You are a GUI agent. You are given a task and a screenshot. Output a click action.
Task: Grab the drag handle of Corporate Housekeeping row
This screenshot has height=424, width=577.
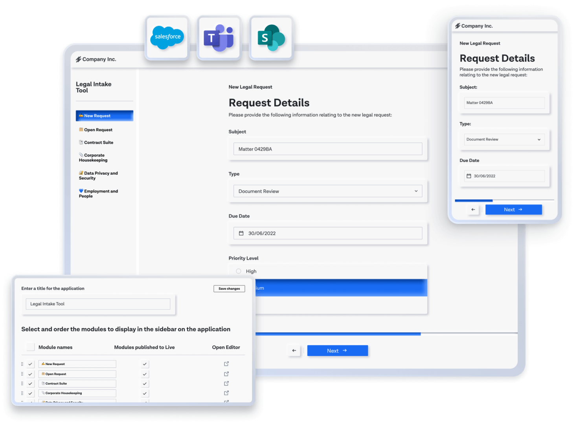click(22, 393)
